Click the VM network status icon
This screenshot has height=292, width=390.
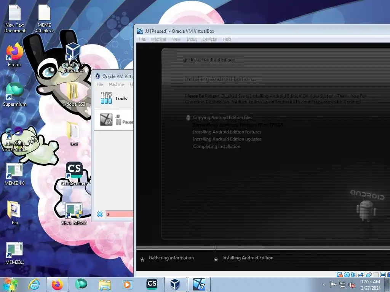point(361,275)
